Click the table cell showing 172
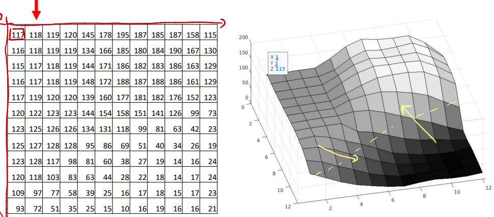Image resolution: width=494 pixels, height=217 pixels. 104,79
